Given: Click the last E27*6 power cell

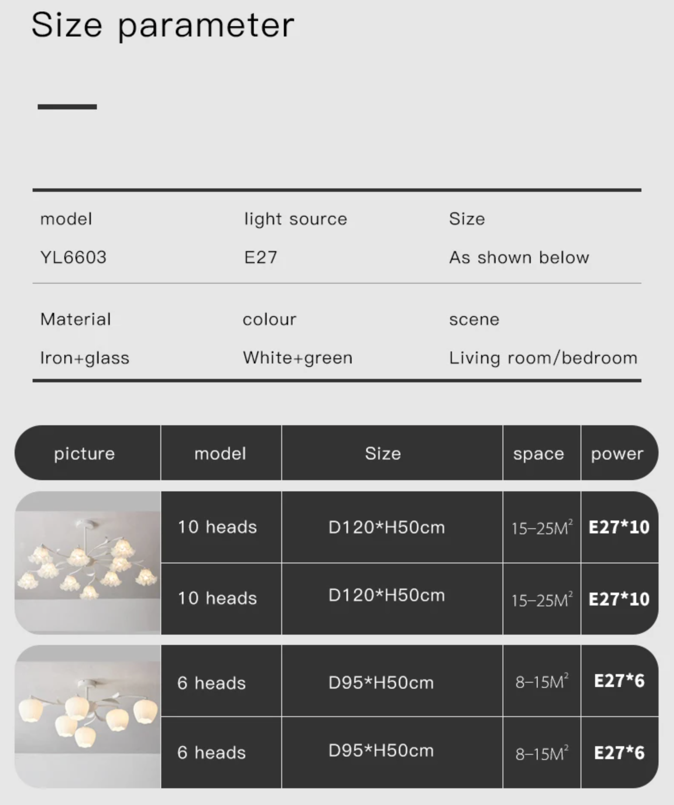Looking at the screenshot, I should pos(619,753).
